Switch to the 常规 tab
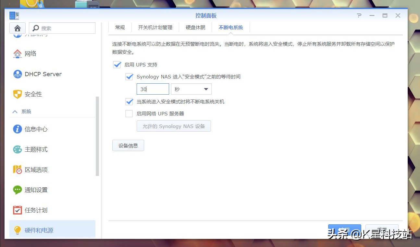 [120, 27]
